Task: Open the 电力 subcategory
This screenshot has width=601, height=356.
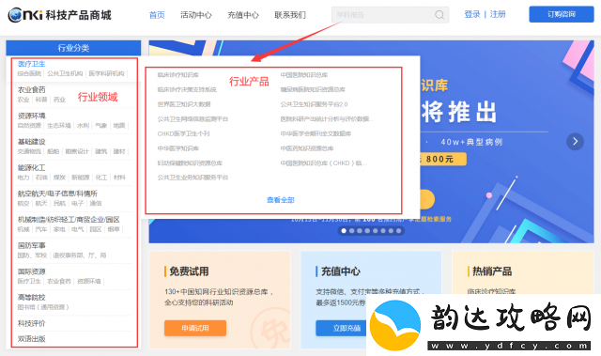Action: (x=23, y=178)
